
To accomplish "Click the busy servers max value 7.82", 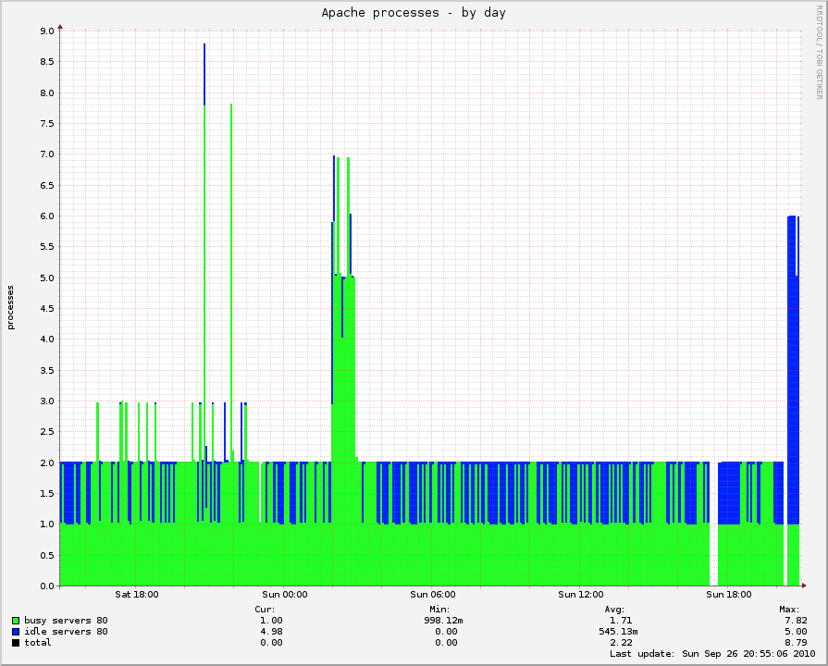I will pos(796,621).
